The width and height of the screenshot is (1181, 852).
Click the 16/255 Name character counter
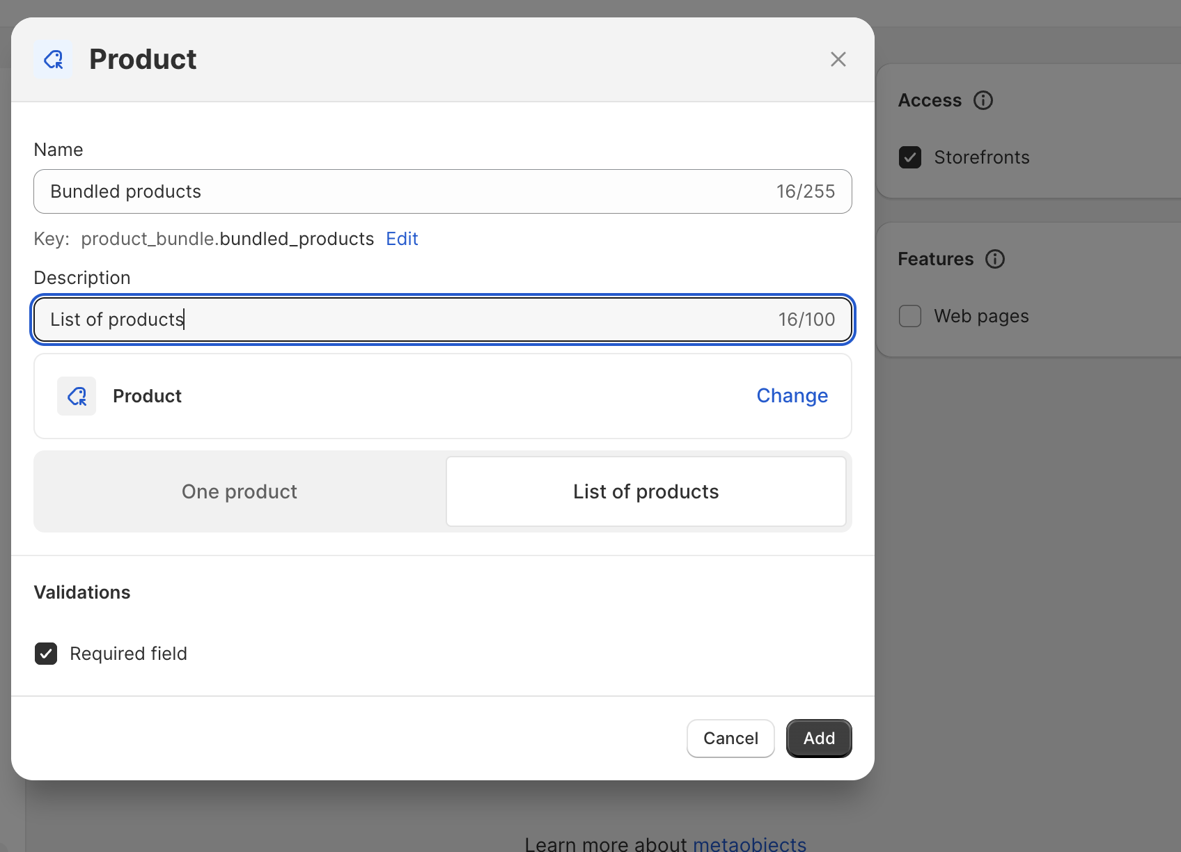coord(805,191)
